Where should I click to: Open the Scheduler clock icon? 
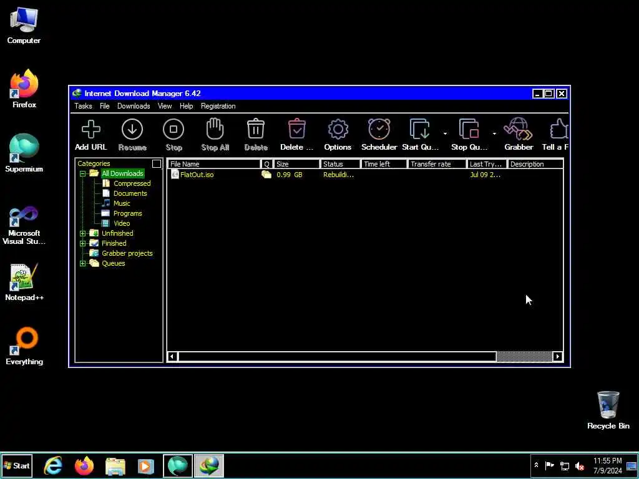click(x=379, y=129)
